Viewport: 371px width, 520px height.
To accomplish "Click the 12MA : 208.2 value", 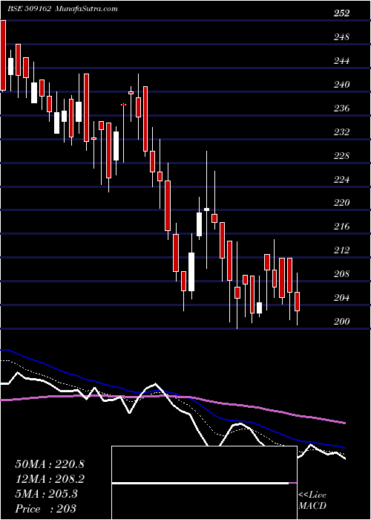I will pos(50,479).
